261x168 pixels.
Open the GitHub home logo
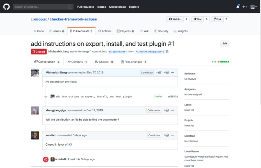6,7
